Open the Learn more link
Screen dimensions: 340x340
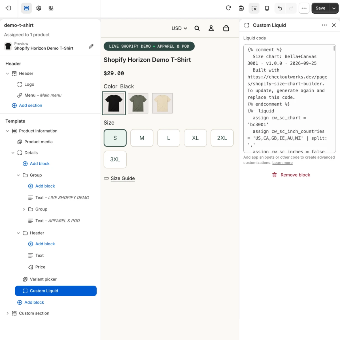282,163
